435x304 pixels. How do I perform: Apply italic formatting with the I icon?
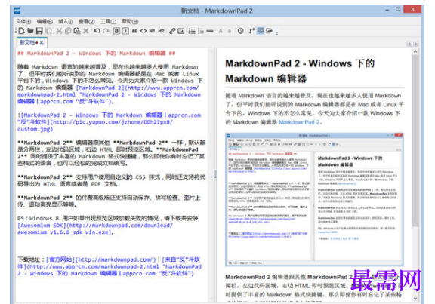click(125, 31)
